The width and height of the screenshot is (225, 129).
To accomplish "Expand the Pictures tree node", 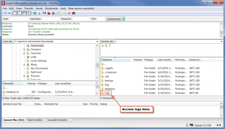I will click(24, 76).
